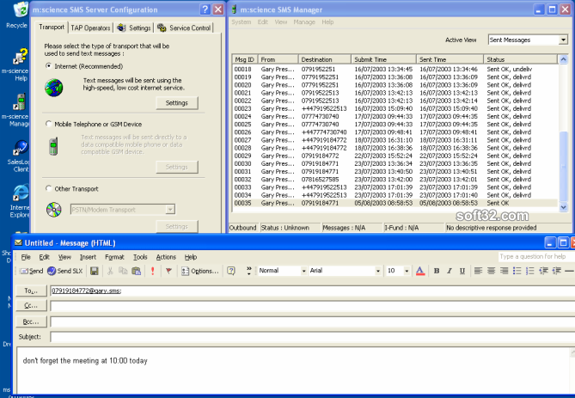This screenshot has width=575, height=398.
Task: Click the Paste clipboard icon
Action: (x=137, y=271)
